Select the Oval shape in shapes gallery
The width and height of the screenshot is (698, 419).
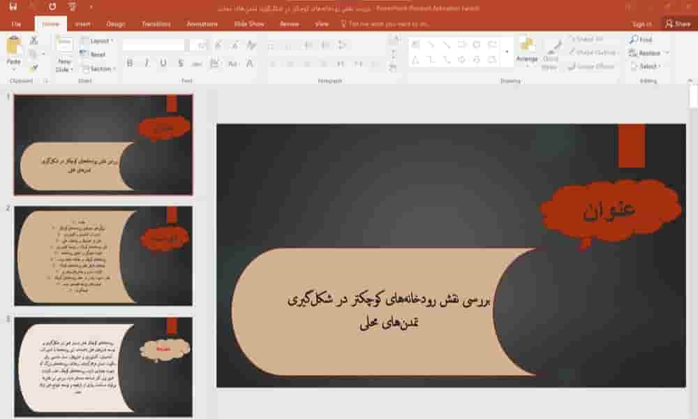click(x=477, y=45)
